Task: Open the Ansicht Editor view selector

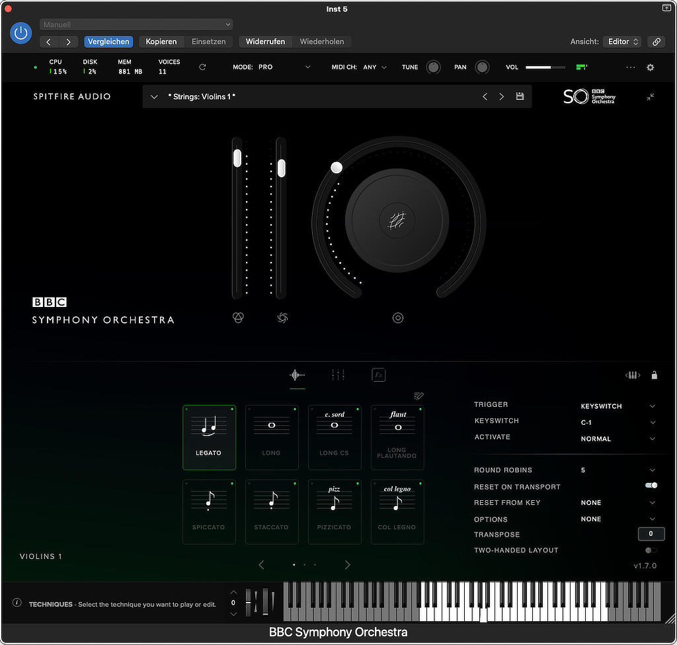Action: click(622, 42)
